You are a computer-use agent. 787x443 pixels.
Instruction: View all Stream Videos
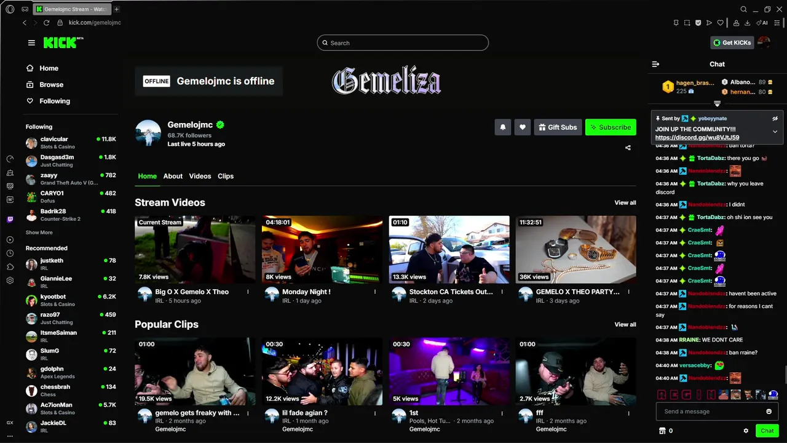tap(625, 203)
